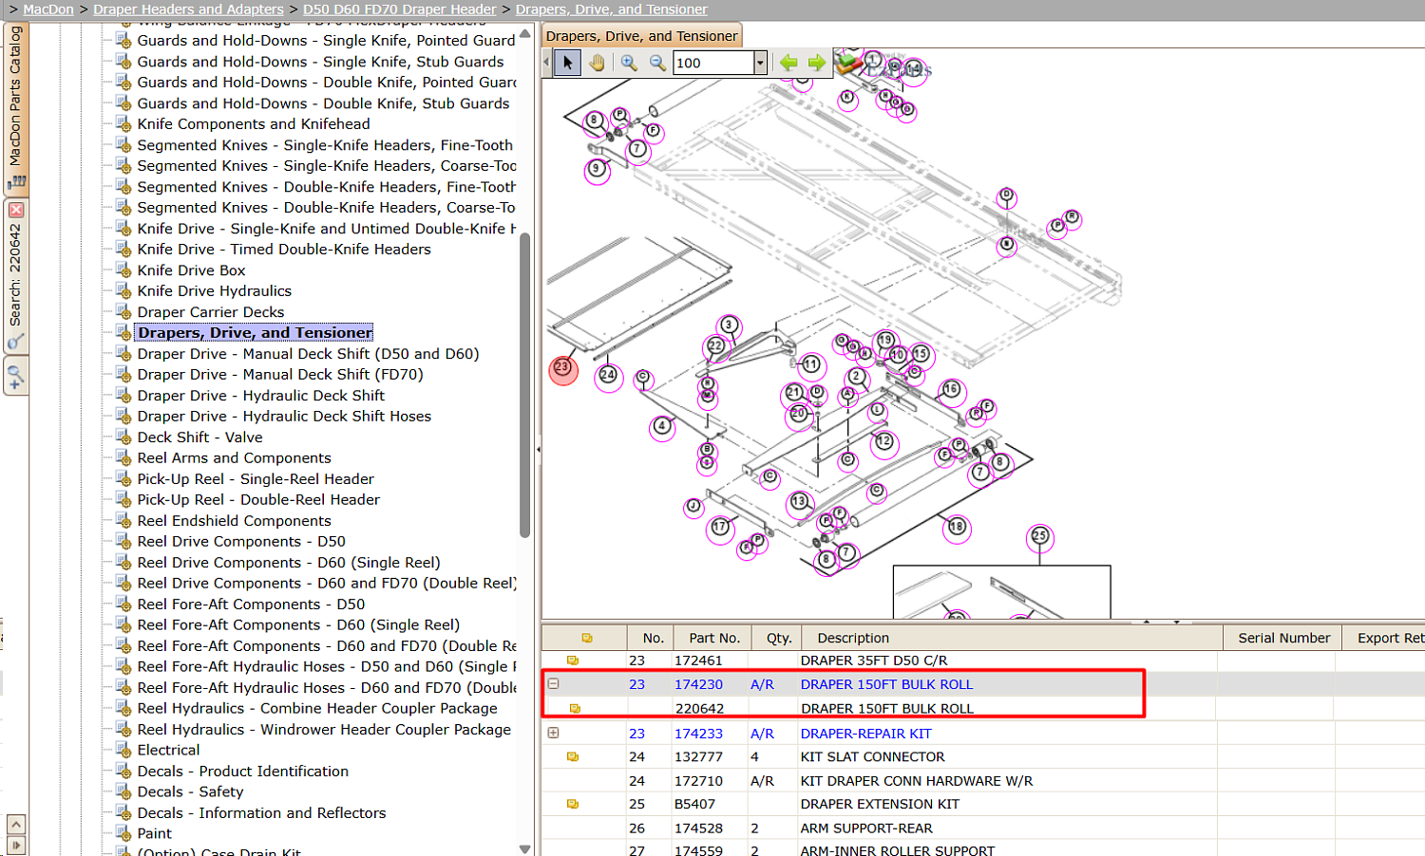Click the No. column header
Image resolution: width=1425 pixels, height=856 pixels.
point(653,638)
